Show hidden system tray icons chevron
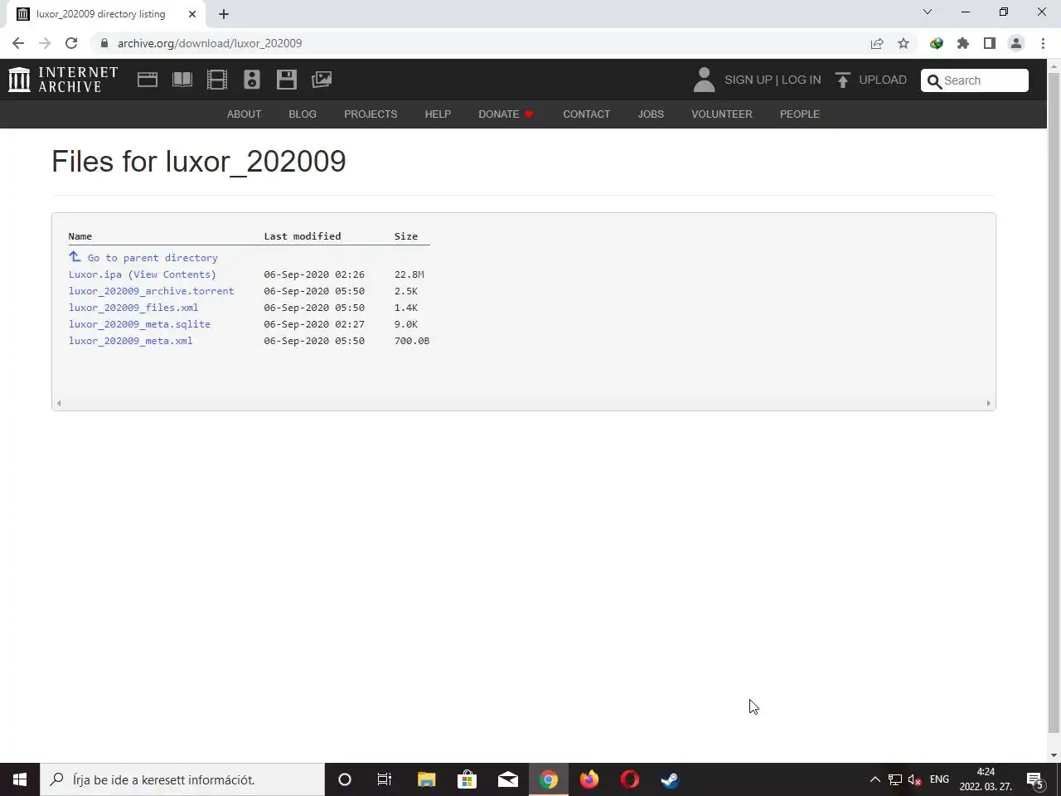Image resolution: width=1061 pixels, height=796 pixels. coord(874,779)
